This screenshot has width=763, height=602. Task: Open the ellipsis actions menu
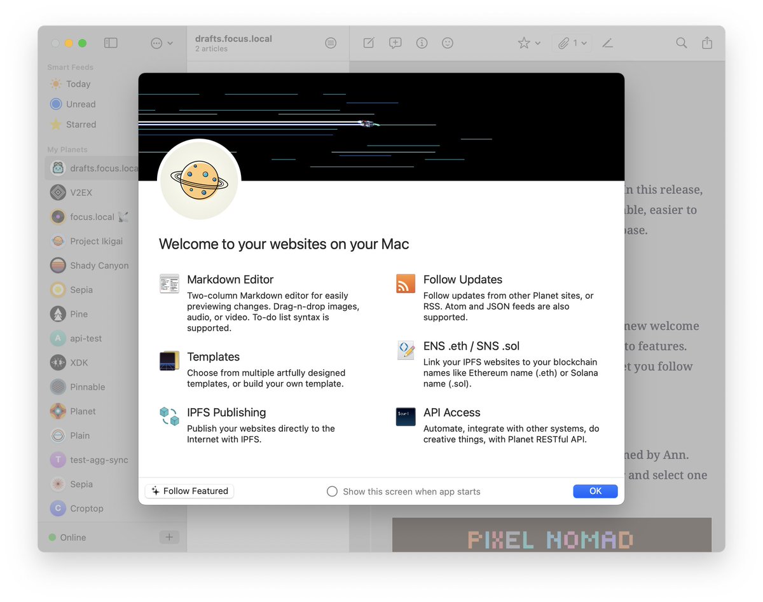162,43
